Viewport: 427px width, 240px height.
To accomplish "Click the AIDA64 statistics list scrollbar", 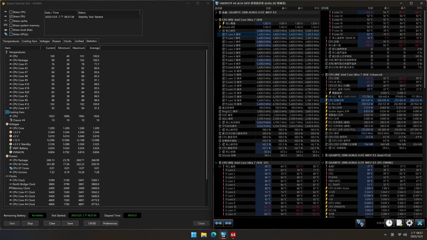I will (207, 114).
